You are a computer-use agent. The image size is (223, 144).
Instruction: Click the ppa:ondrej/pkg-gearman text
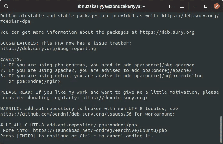[x=164, y=65]
